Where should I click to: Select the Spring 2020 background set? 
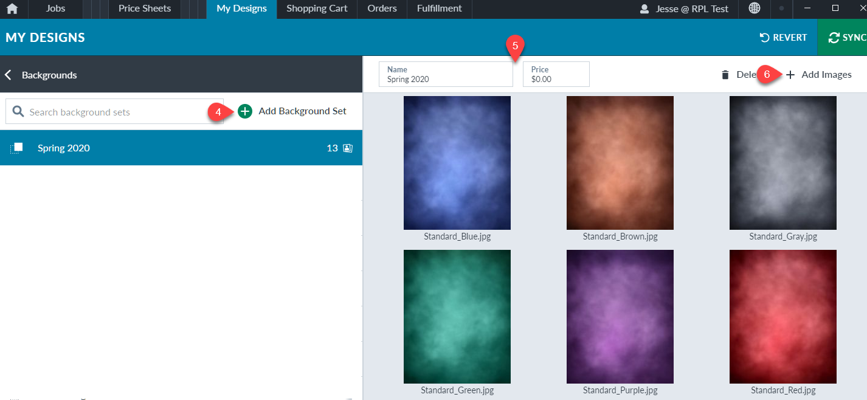click(64, 148)
